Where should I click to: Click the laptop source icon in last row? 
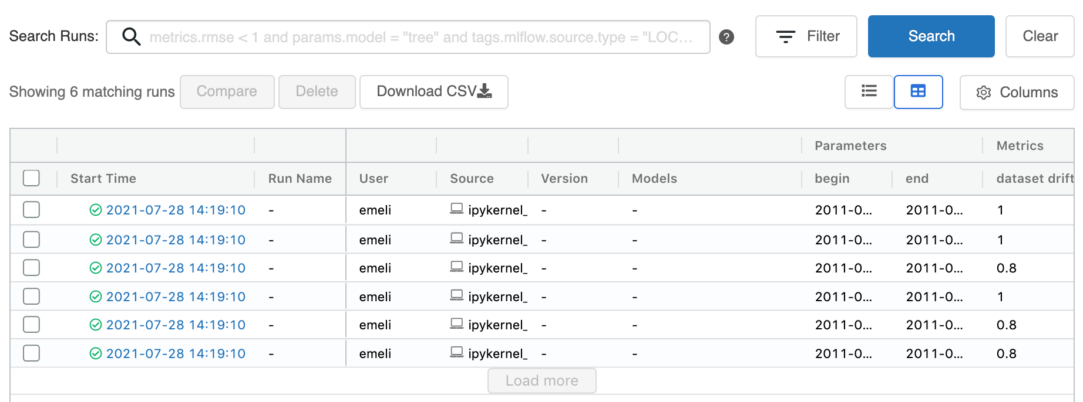(456, 352)
